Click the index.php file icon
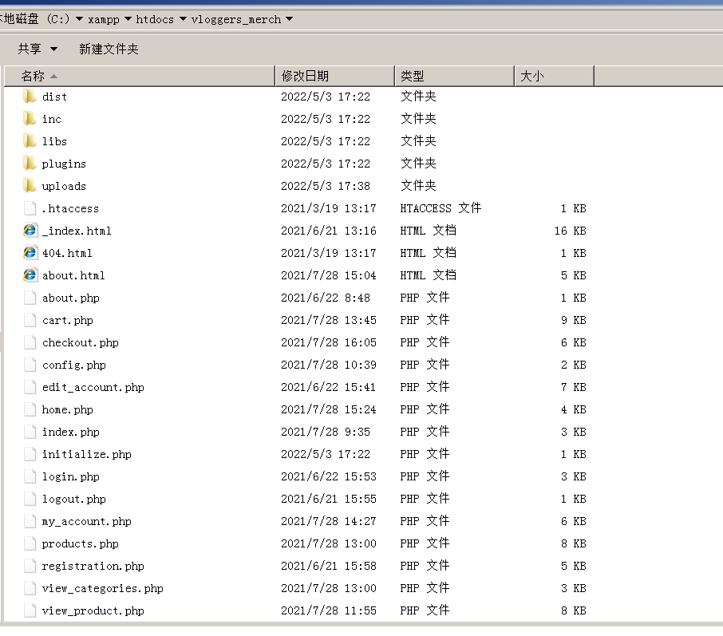 coord(30,433)
